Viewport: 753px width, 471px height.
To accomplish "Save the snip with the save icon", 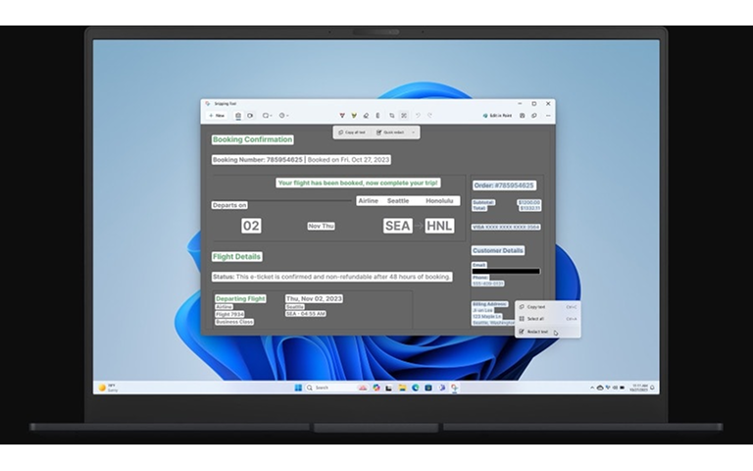I will tap(522, 116).
